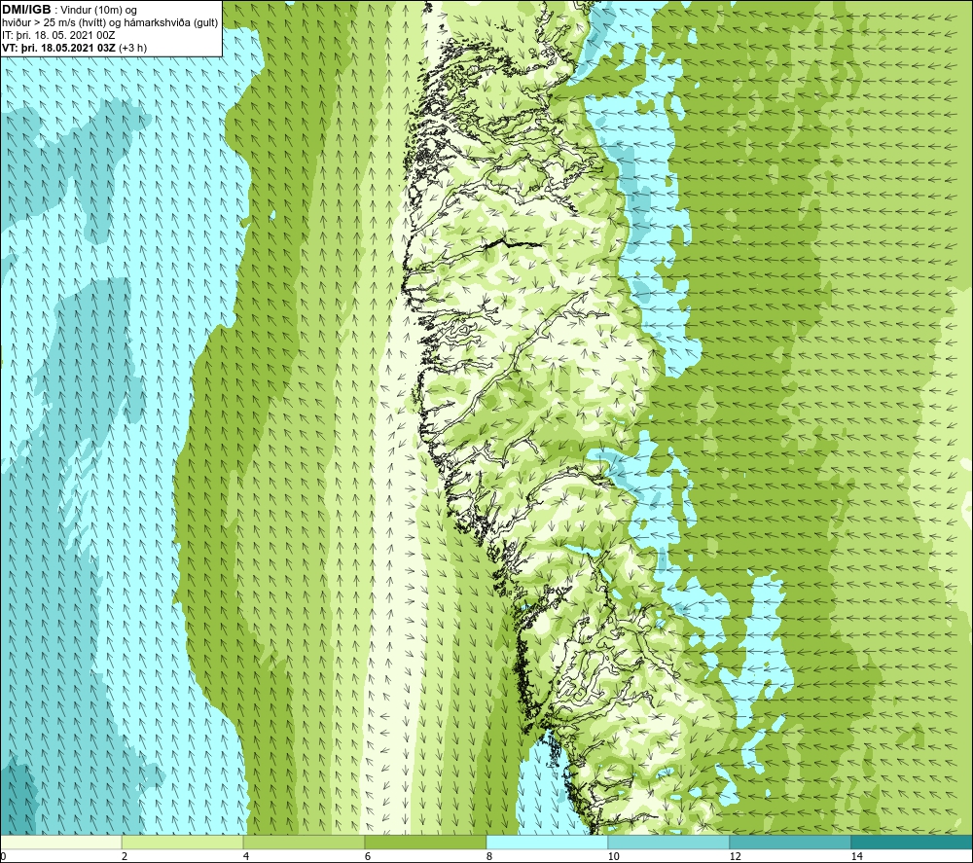
Task: Click the legend value label '0'
Action: (x=3, y=856)
